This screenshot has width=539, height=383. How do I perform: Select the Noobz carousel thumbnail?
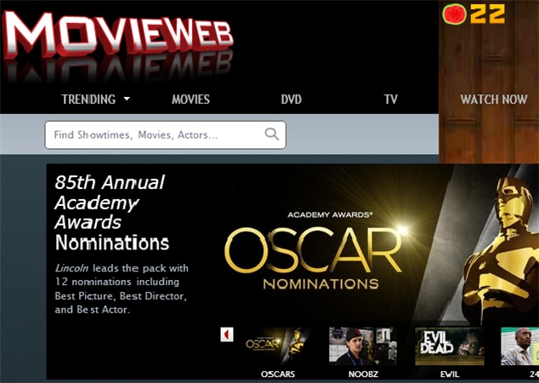click(x=363, y=346)
